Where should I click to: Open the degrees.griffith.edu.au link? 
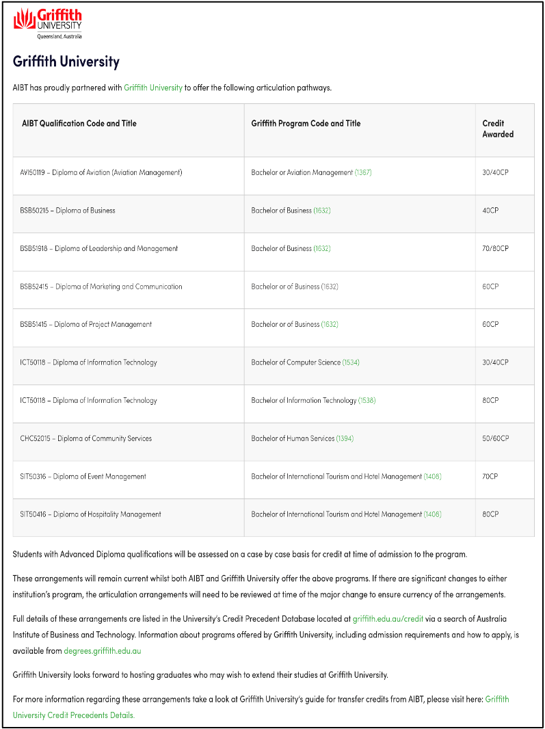[103, 651]
